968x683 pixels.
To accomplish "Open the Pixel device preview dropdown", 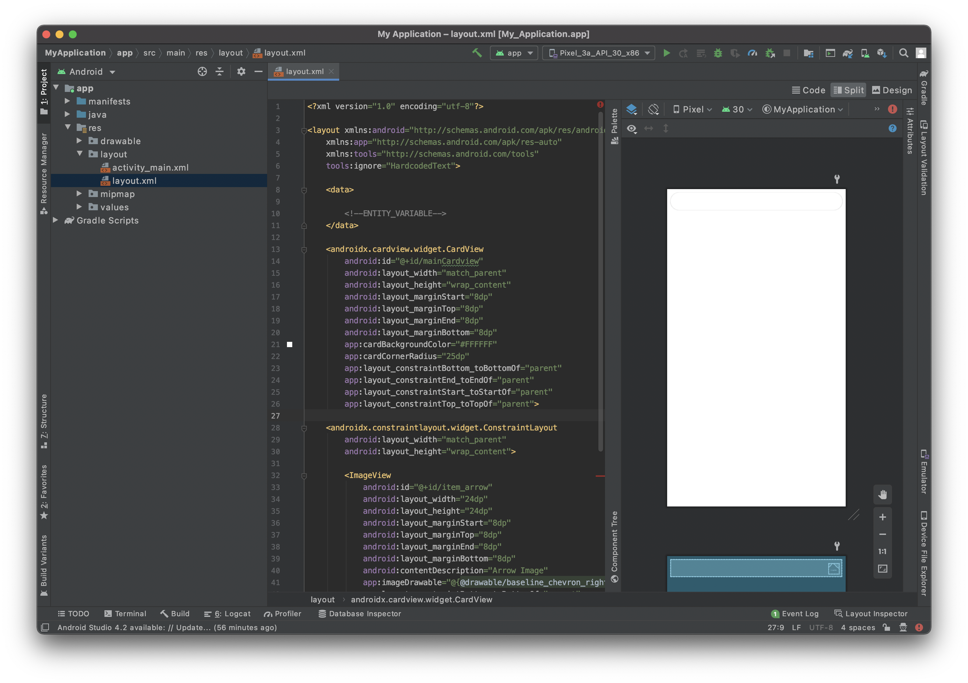I will pos(693,110).
